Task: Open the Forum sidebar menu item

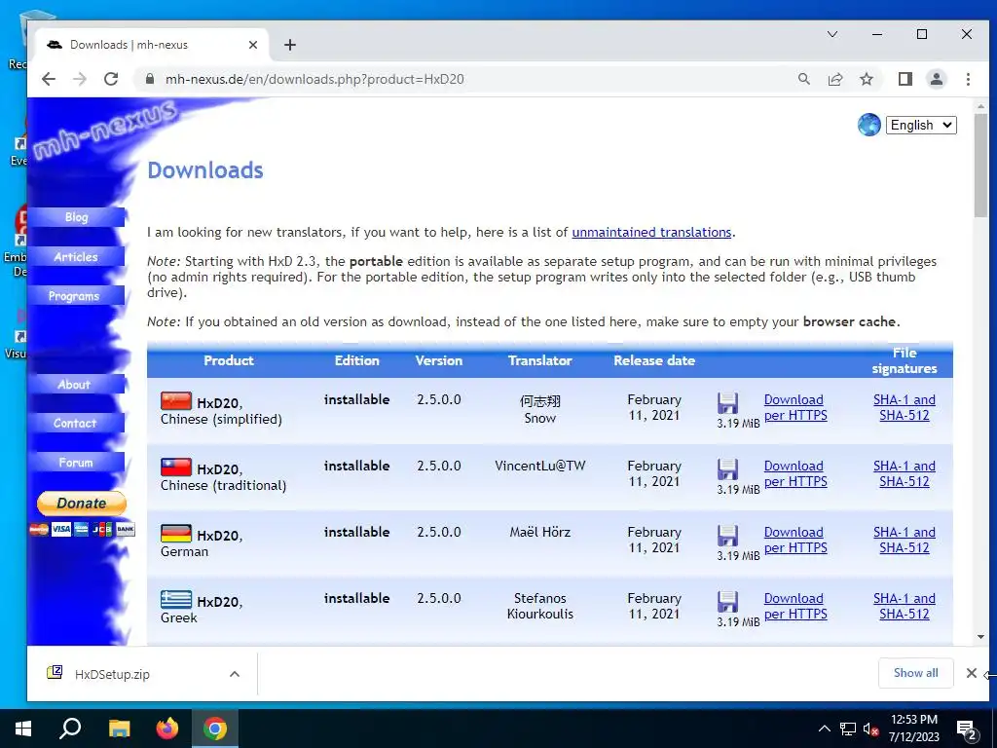Action: pos(76,463)
